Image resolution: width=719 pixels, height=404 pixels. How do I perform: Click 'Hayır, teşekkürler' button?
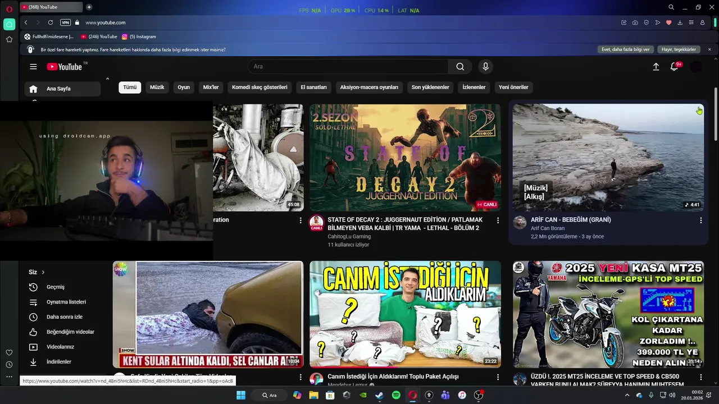(679, 49)
